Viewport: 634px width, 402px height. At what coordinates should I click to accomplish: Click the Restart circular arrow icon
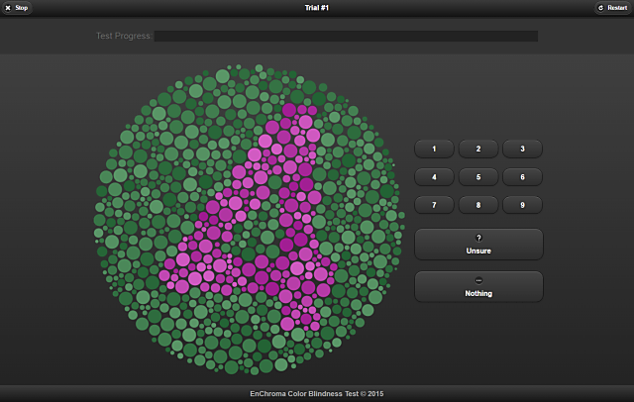pos(601,8)
